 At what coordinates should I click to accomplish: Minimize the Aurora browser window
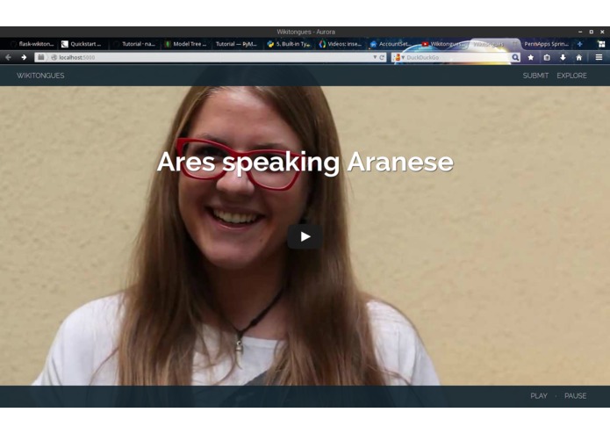pyautogui.click(x=580, y=32)
